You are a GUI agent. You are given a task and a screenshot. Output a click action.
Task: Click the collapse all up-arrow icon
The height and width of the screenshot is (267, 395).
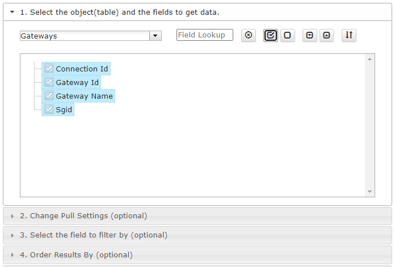[326, 35]
